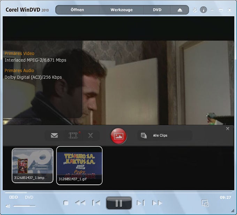The image size is (237, 215).
Task: Delete selected capture with X icon
Action: point(90,135)
